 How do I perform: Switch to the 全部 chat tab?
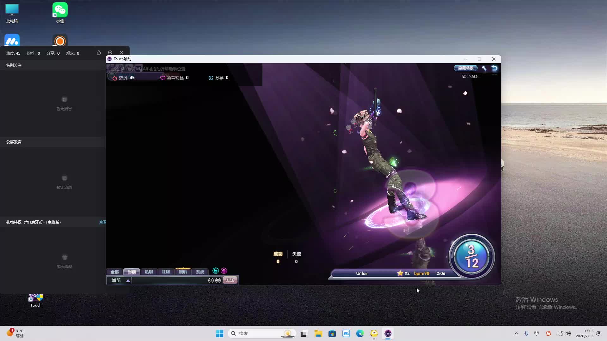point(114,272)
